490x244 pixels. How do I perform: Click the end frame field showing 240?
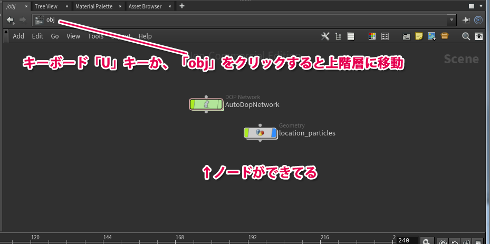coord(408,240)
